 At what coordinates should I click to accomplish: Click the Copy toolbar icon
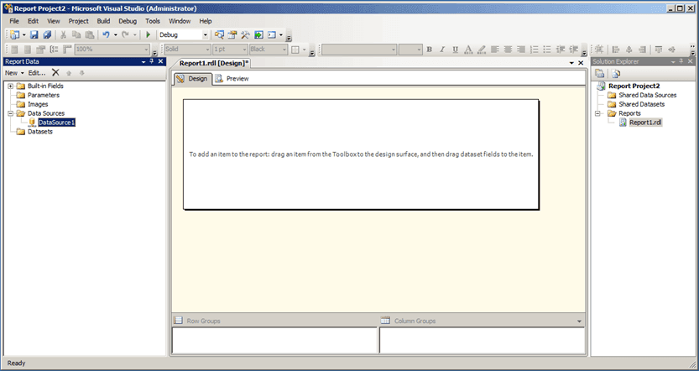coord(76,34)
